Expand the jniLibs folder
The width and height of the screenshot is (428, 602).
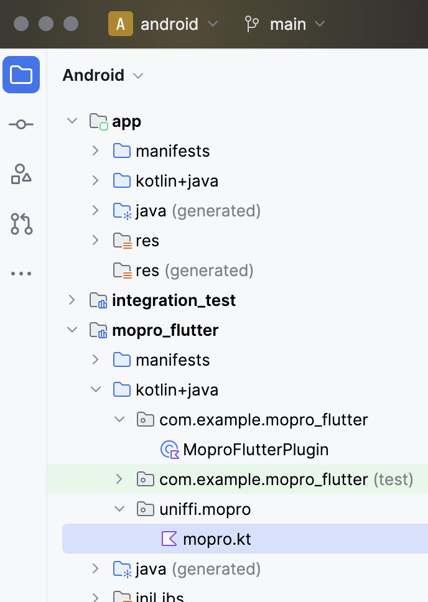click(95, 596)
